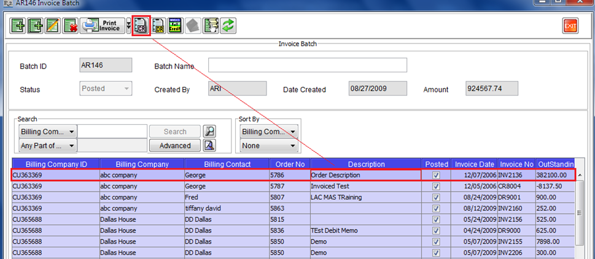
Task: Toggle Posted checkbox for order 5836
Action: [x=436, y=231]
